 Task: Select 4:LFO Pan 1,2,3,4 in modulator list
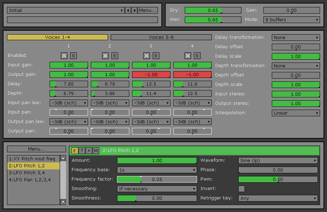click(34, 180)
